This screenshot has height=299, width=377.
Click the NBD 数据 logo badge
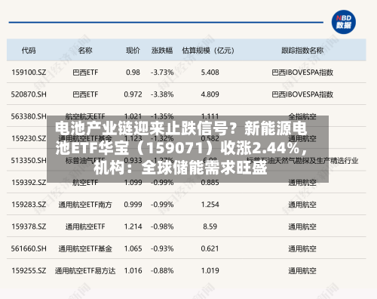pyautogui.click(x=343, y=22)
